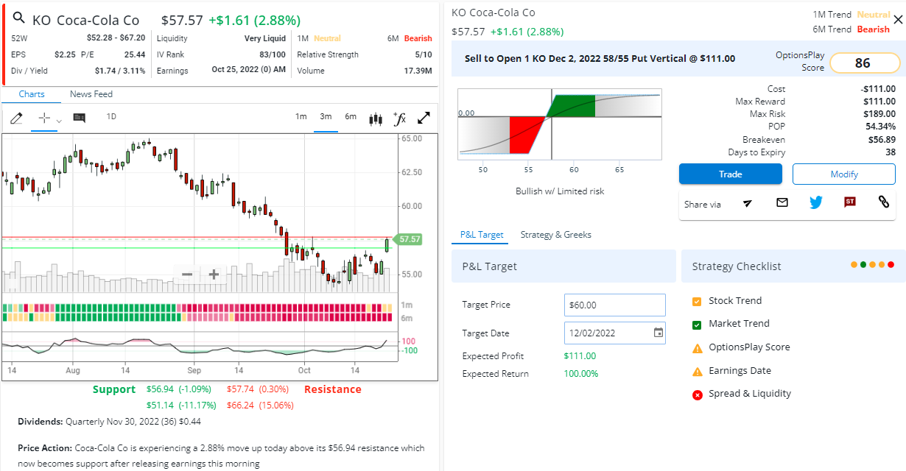Click the Relative Strength 5/10 value
The height and width of the screenshot is (471, 906).
(x=424, y=54)
